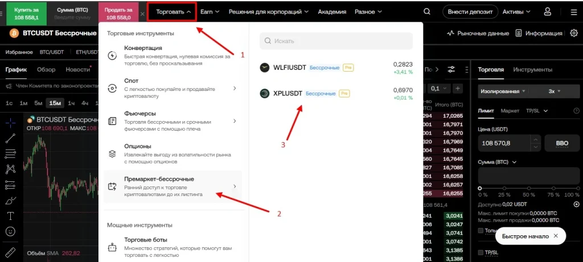583x262 pixels.
Task: Open search magnifier in top bar
Action: click(427, 11)
